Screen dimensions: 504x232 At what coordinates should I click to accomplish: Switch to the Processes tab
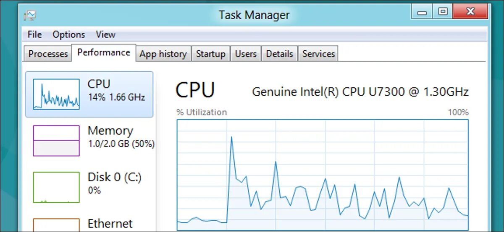click(x=48, y=54)
